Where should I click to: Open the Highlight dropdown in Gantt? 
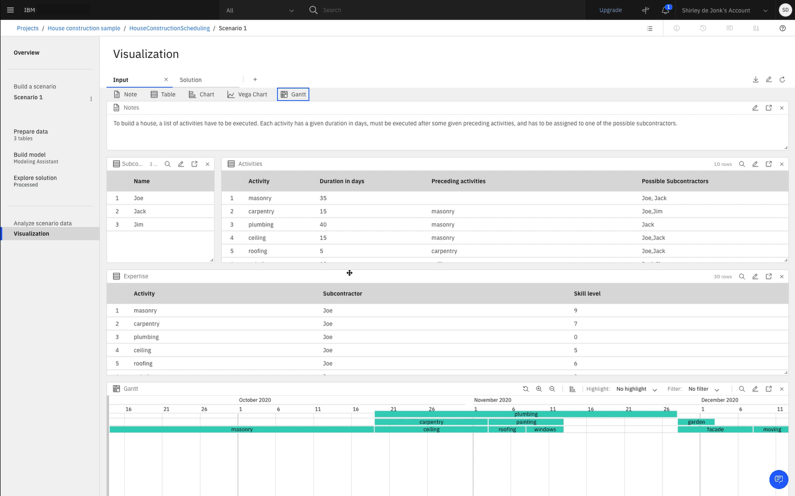point(637,389)
